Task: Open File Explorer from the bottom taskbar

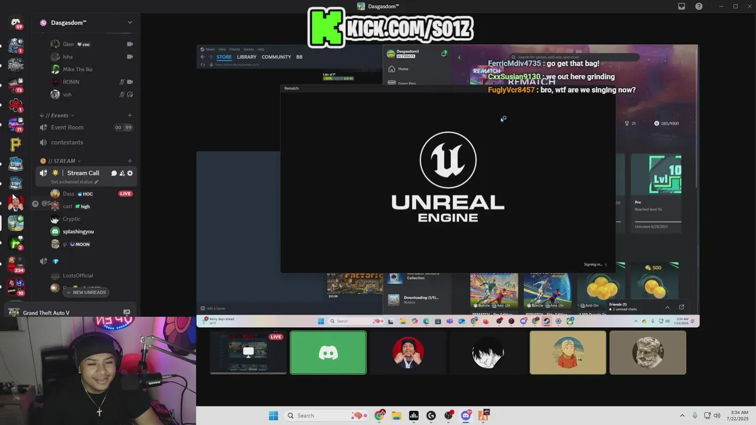Action: 396,416
